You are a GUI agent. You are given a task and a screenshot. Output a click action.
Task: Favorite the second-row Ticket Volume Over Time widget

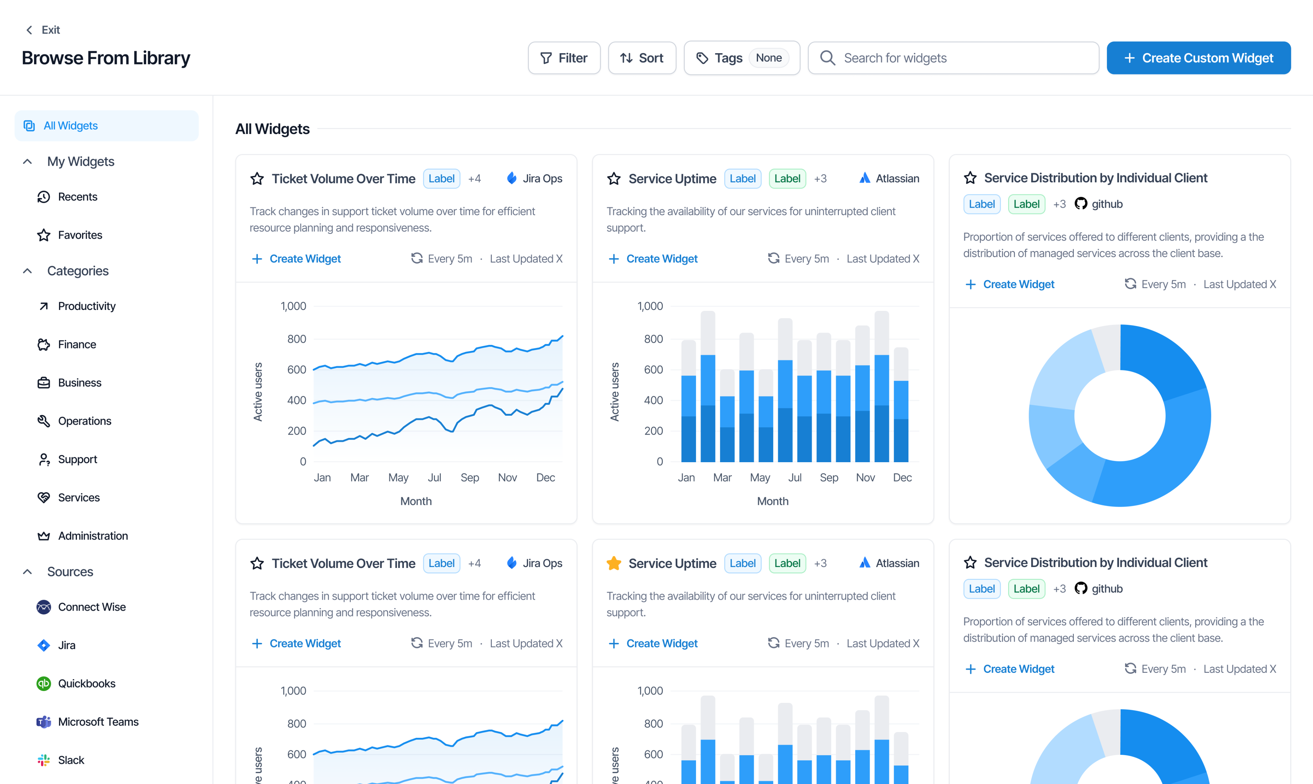(x=257, y=563)
